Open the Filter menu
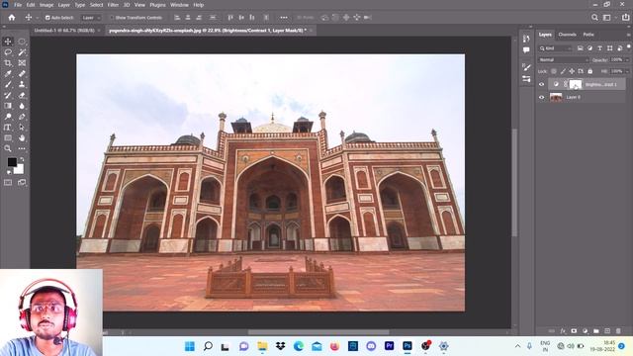This screenshot has width=633, height=356. click(113, 5)
